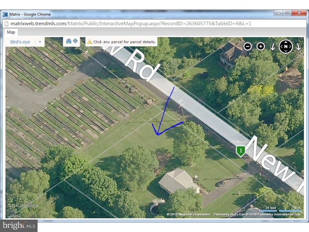The height and width of the screenshot is (232, 309).
Task: Click the bright MLS logo
Action: click(x=18, y=225)
